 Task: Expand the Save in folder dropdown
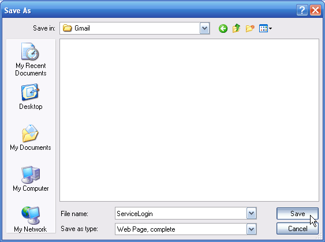click(204, 28)
